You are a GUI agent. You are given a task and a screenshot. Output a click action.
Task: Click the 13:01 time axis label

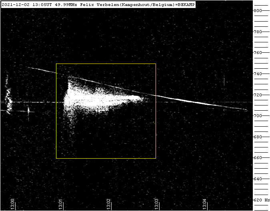click(60, 204)
